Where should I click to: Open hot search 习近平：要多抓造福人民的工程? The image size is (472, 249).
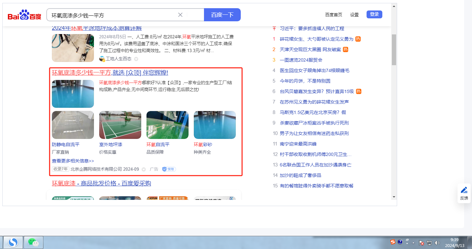click(x=312, y=29)
